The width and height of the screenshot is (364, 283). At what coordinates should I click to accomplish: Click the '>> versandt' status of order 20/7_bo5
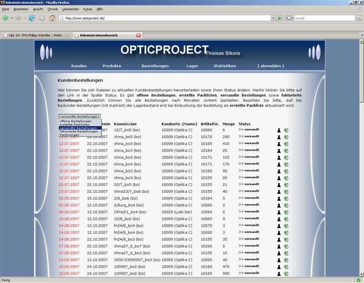coord(248,185)
